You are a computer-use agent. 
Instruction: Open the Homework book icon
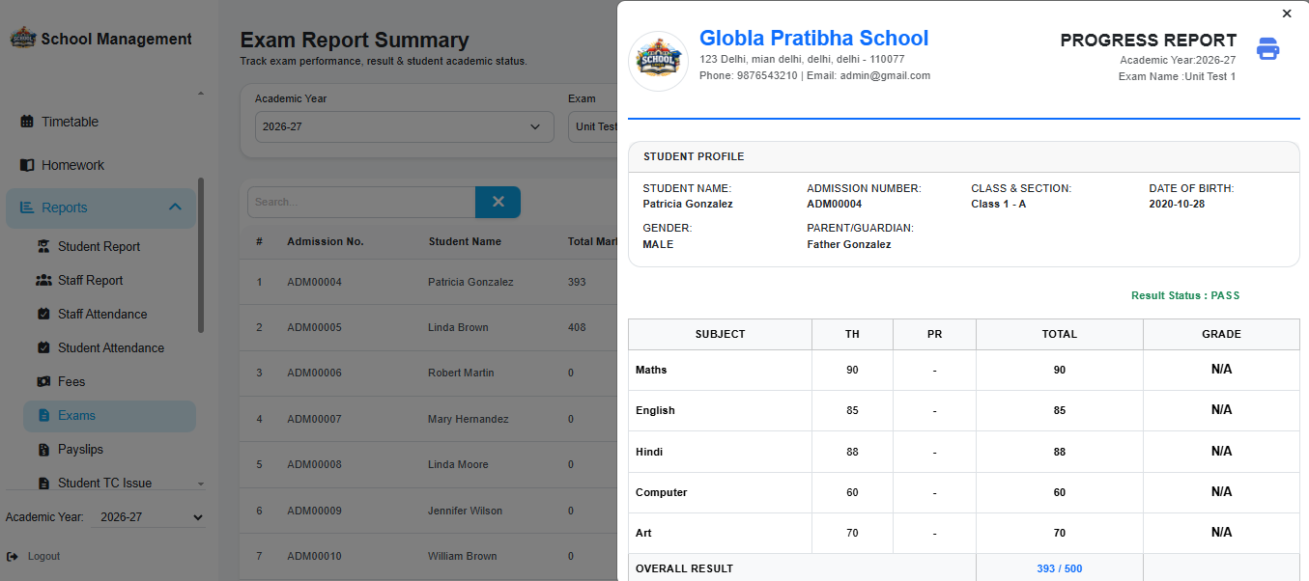coord(27,165)
